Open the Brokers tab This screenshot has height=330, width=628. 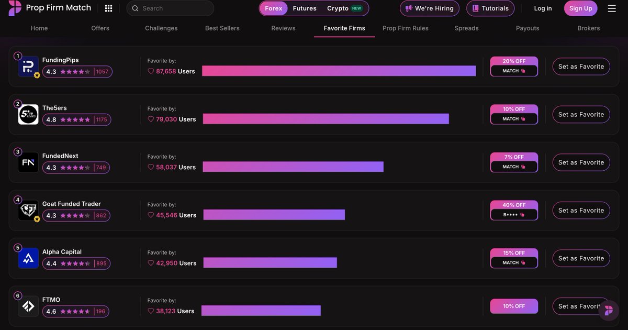point(589,28)
